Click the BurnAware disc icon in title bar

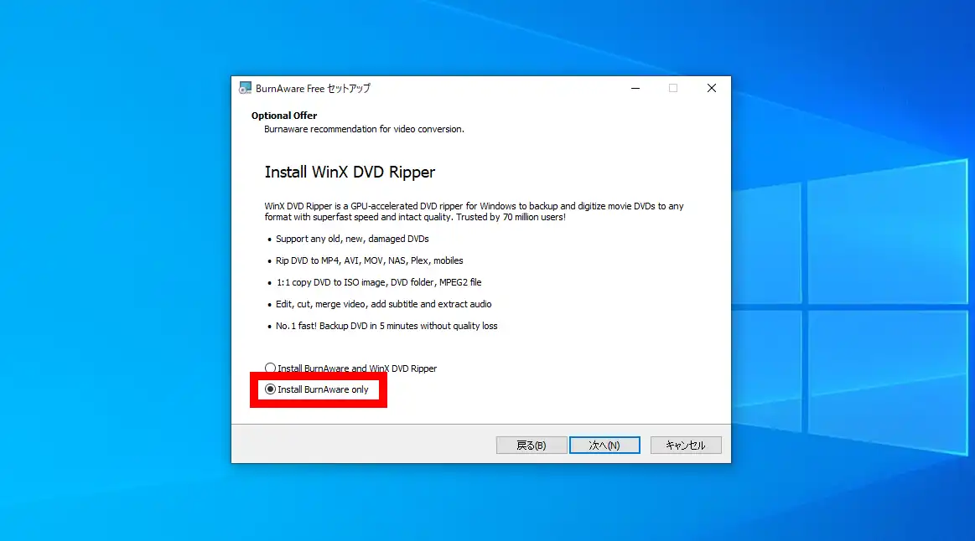[245, 88]
